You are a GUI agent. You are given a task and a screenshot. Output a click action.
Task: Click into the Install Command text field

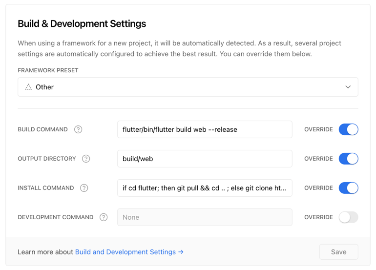click(205, 188)
